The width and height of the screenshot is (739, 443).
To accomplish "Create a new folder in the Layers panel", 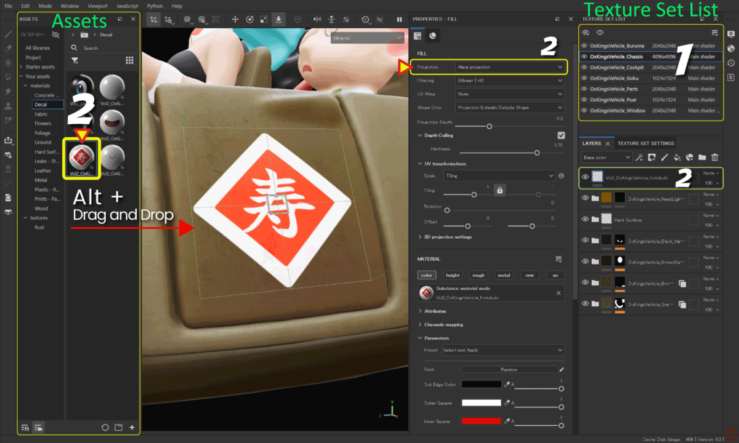I will pyautogui.click(x=702, y=158).
